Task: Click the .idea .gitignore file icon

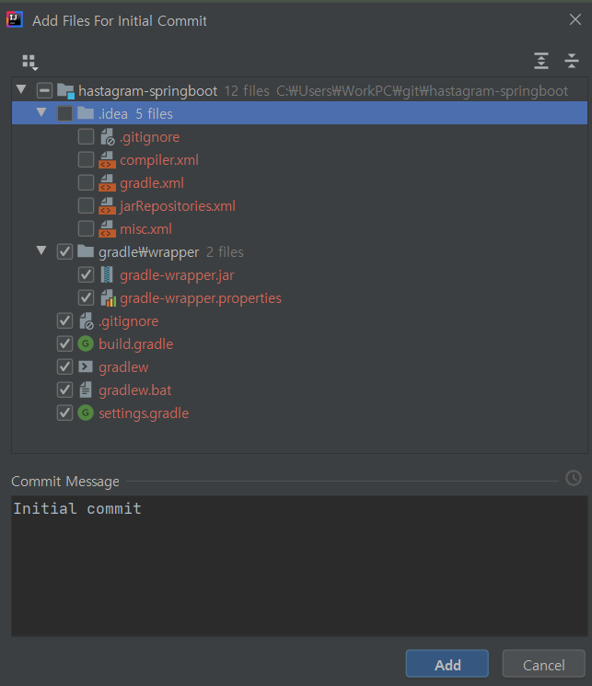Action: click(x=107, y=137)
